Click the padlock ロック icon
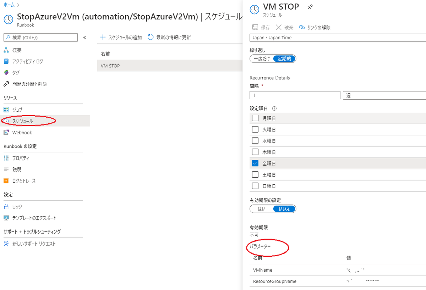Viewport: 426px width, 290px height. (6, 206)
